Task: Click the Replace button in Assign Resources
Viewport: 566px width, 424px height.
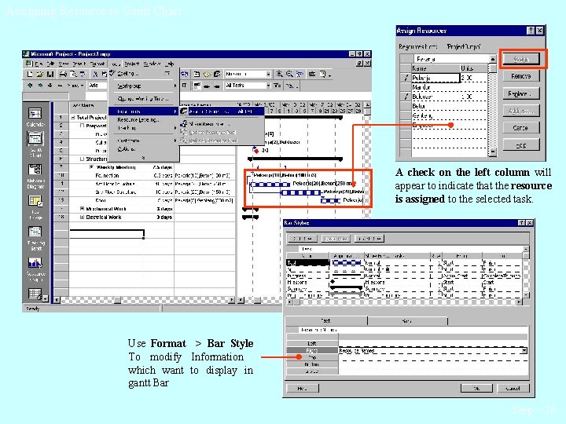Action: (521, 93)
